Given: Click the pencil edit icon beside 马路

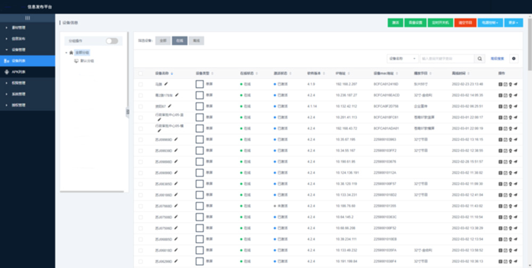Looking at the screenshot, I should click(166, 84).
